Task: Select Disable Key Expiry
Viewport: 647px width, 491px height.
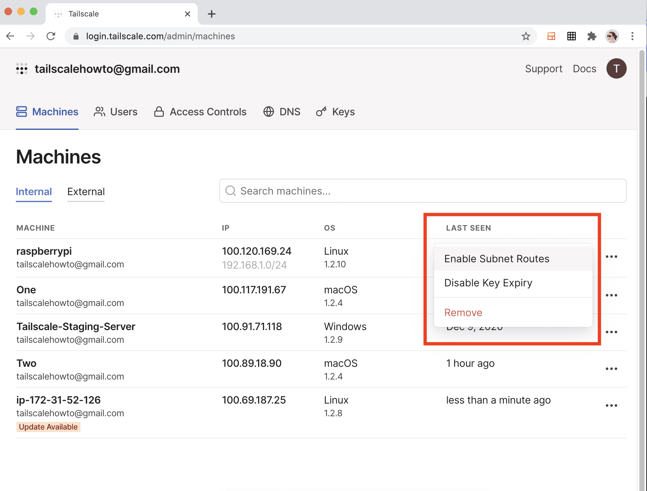Action: point(513,283)
